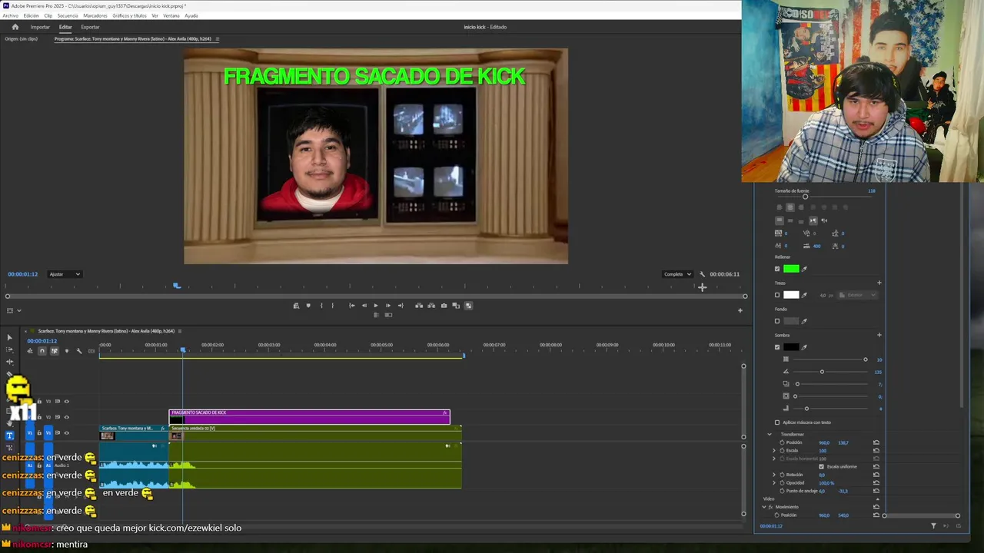This screenshot has height=553, width=984.
Task: Click the Lift button in Program monitor
Action: point(419,306)
